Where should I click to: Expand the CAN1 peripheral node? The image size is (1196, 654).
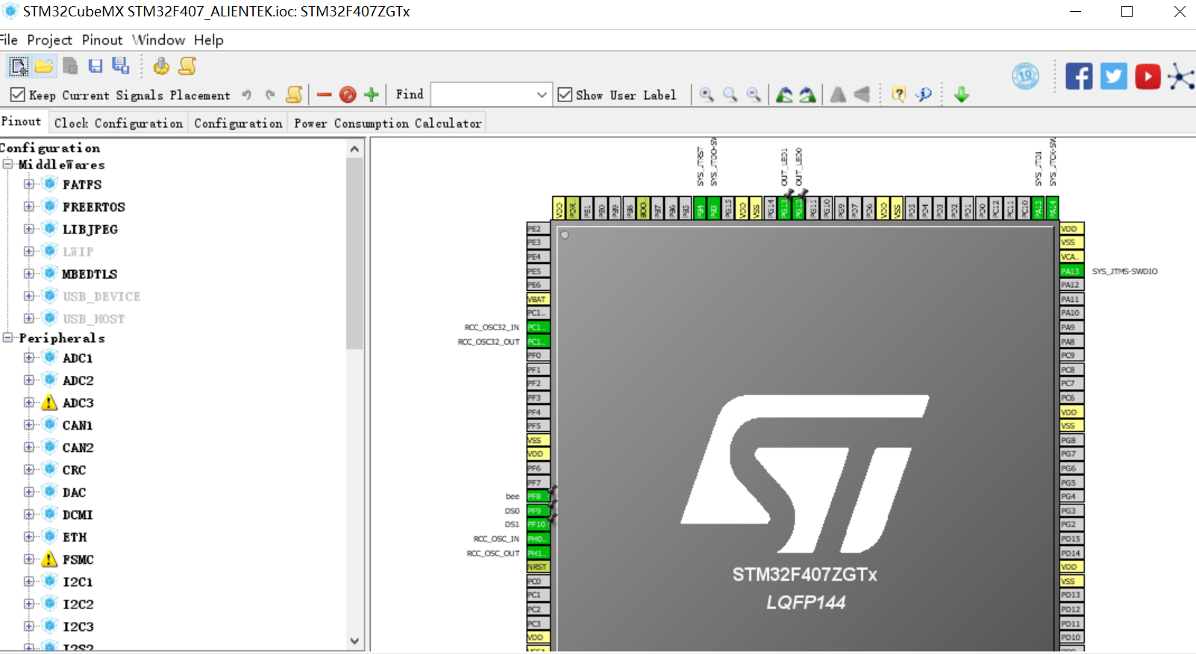pos(28,425)
